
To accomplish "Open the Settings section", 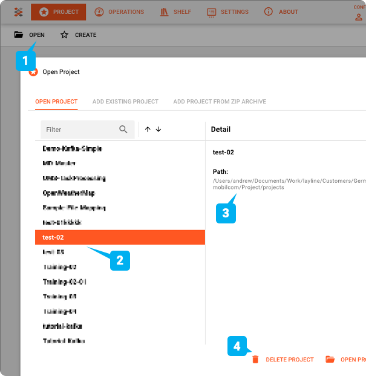I will point(227,12).
